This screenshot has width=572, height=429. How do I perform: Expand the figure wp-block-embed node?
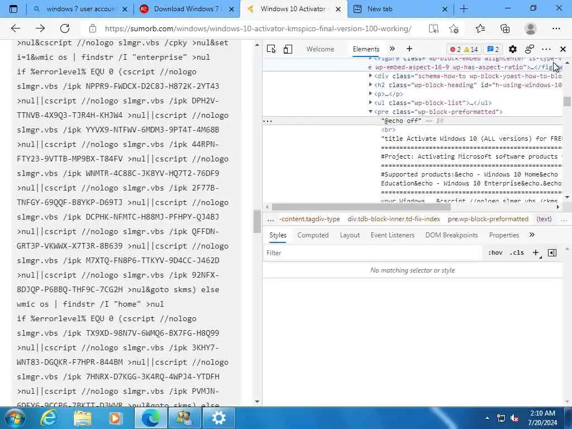click(371, 58)
